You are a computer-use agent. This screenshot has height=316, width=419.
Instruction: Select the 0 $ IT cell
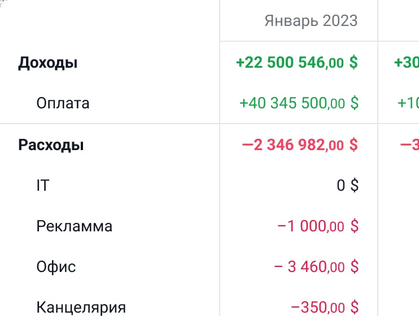tap(348, 185)
